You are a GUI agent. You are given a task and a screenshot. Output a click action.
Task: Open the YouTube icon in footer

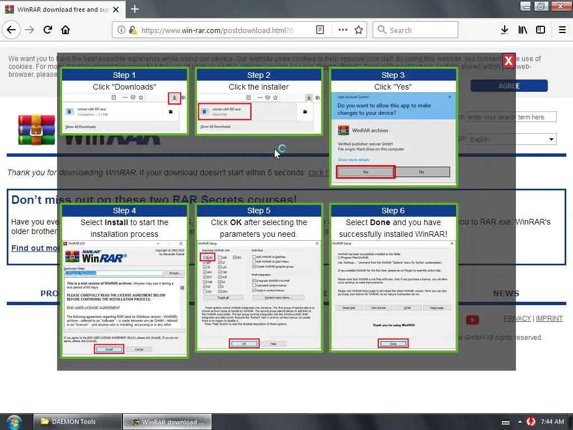tap(472, 320)
